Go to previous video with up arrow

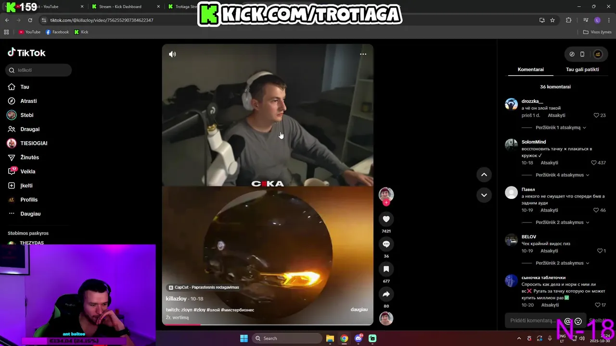[484, 174]
